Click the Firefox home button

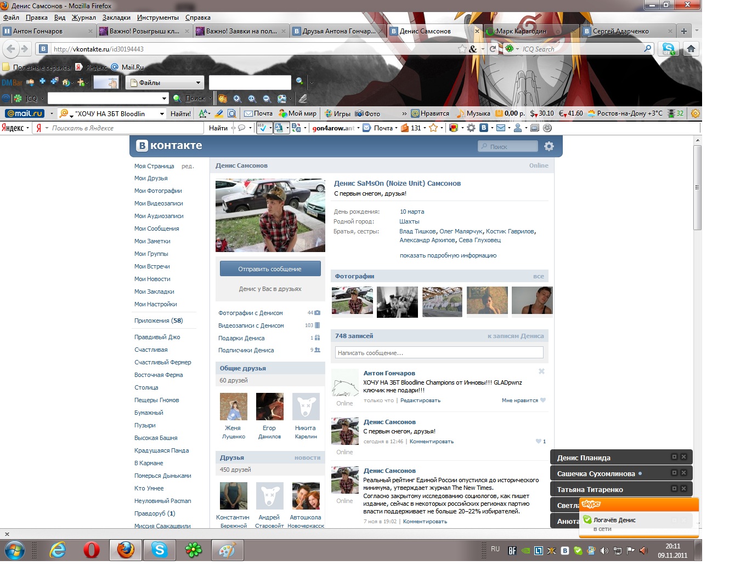pos(691,49)
